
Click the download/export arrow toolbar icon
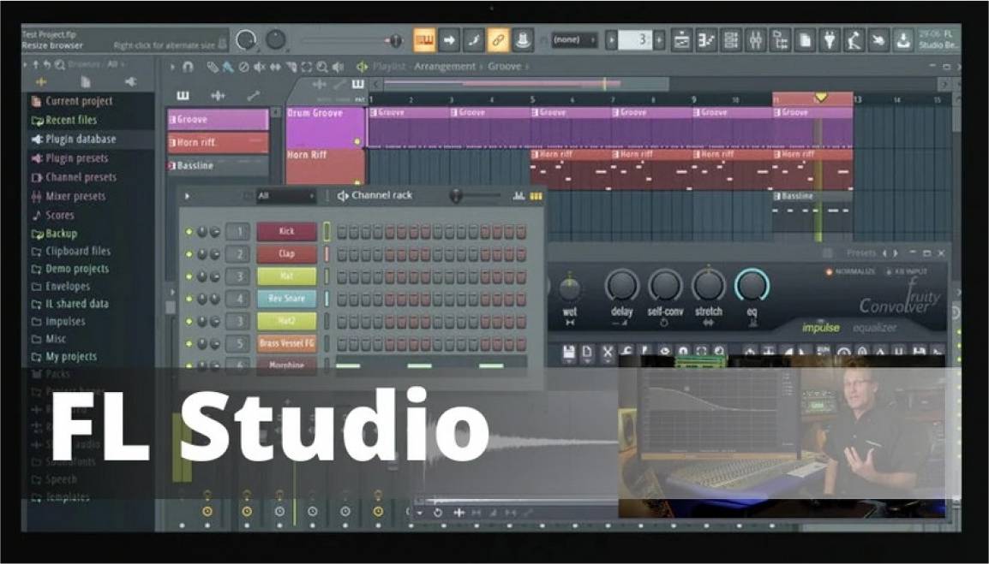tap(903, 40)
